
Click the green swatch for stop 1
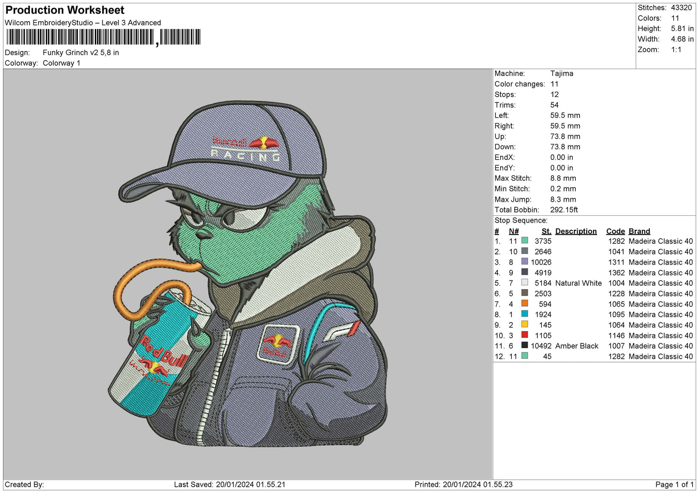[524, 240]
